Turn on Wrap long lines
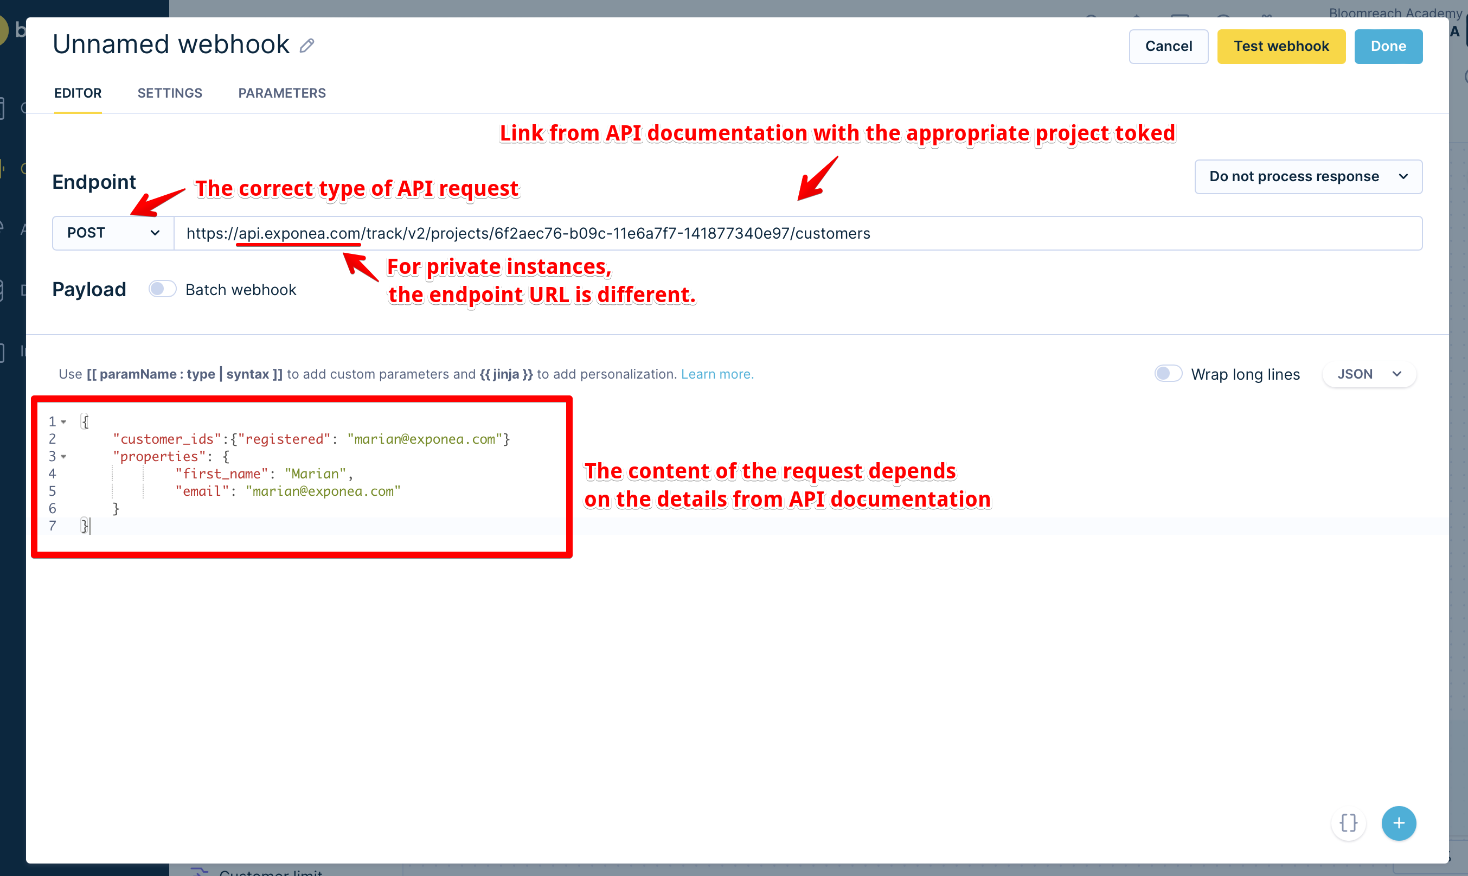The image size is (1468, 876). coord(1168,374)
